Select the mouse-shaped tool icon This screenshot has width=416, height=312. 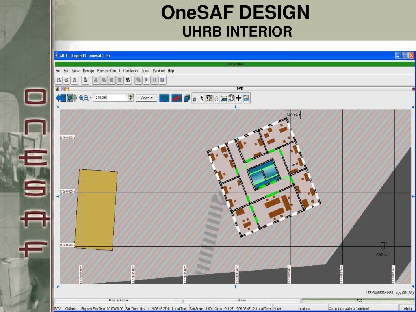tap(217, 98)
